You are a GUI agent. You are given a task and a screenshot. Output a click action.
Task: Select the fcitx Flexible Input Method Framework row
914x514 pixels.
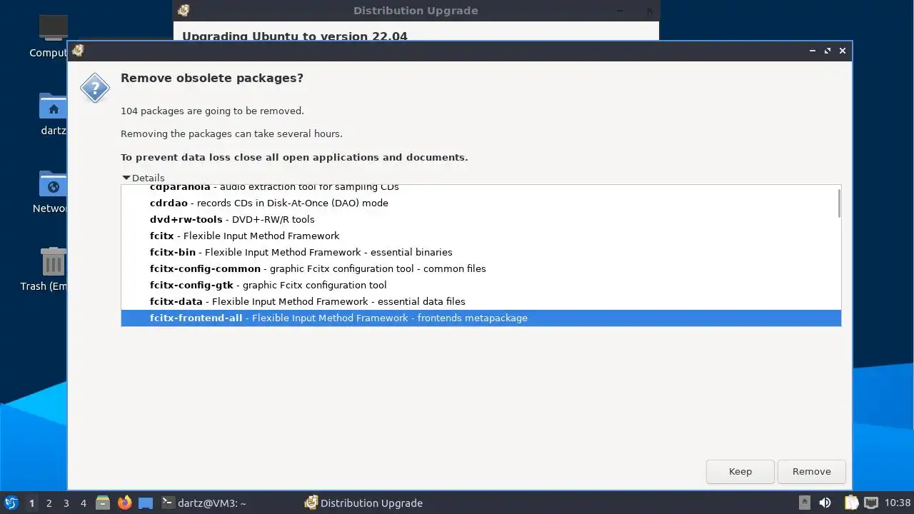click(481, 236)
